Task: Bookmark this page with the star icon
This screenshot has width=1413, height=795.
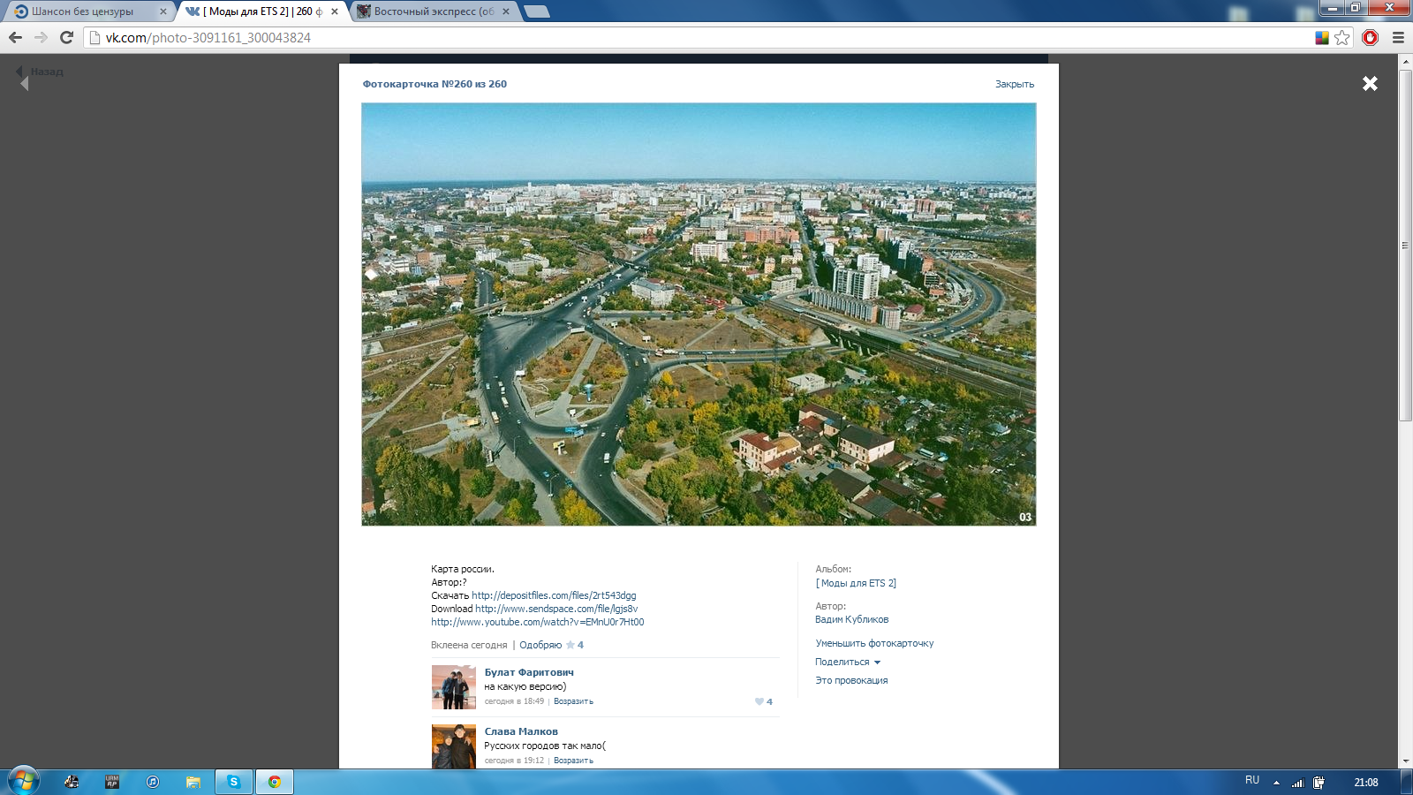Action: [1342, 37]
